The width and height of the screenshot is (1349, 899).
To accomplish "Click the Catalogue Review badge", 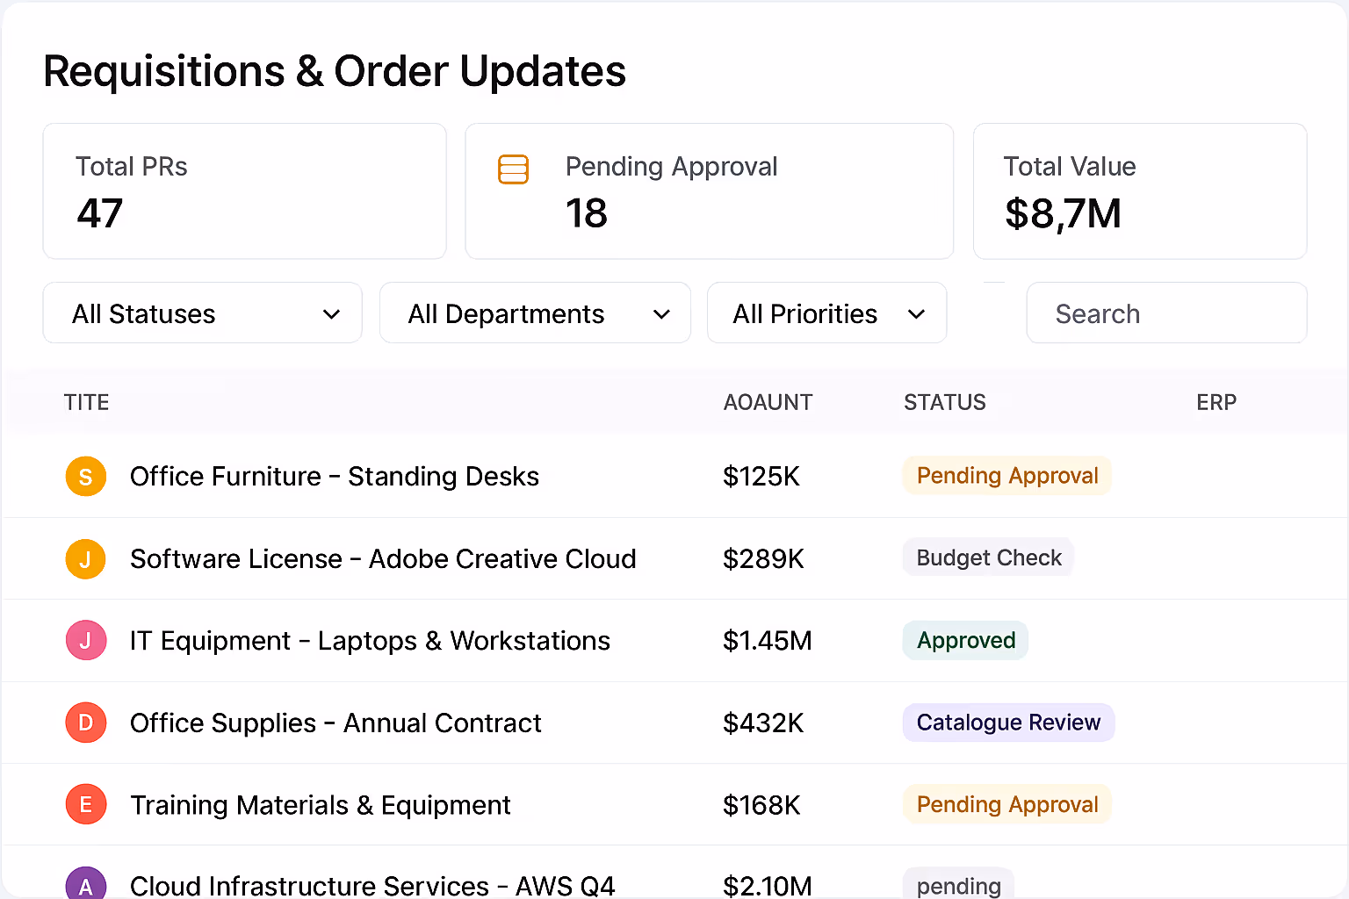I will 1008,723.
